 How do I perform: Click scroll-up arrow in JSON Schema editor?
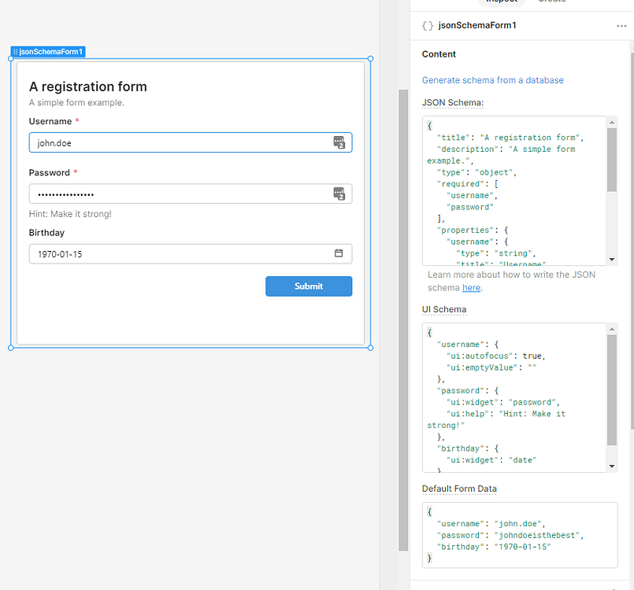pos(612,122)
